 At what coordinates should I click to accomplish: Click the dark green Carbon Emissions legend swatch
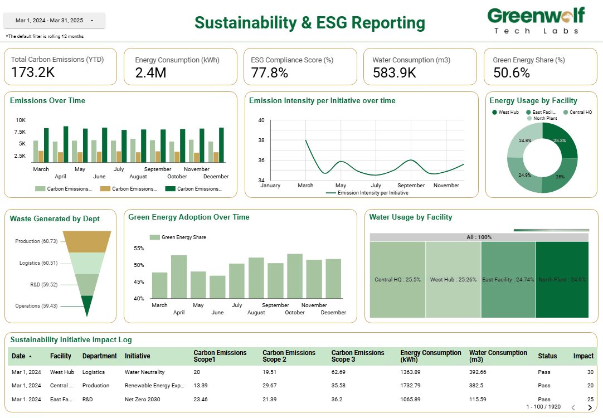[x=170, y=189]
